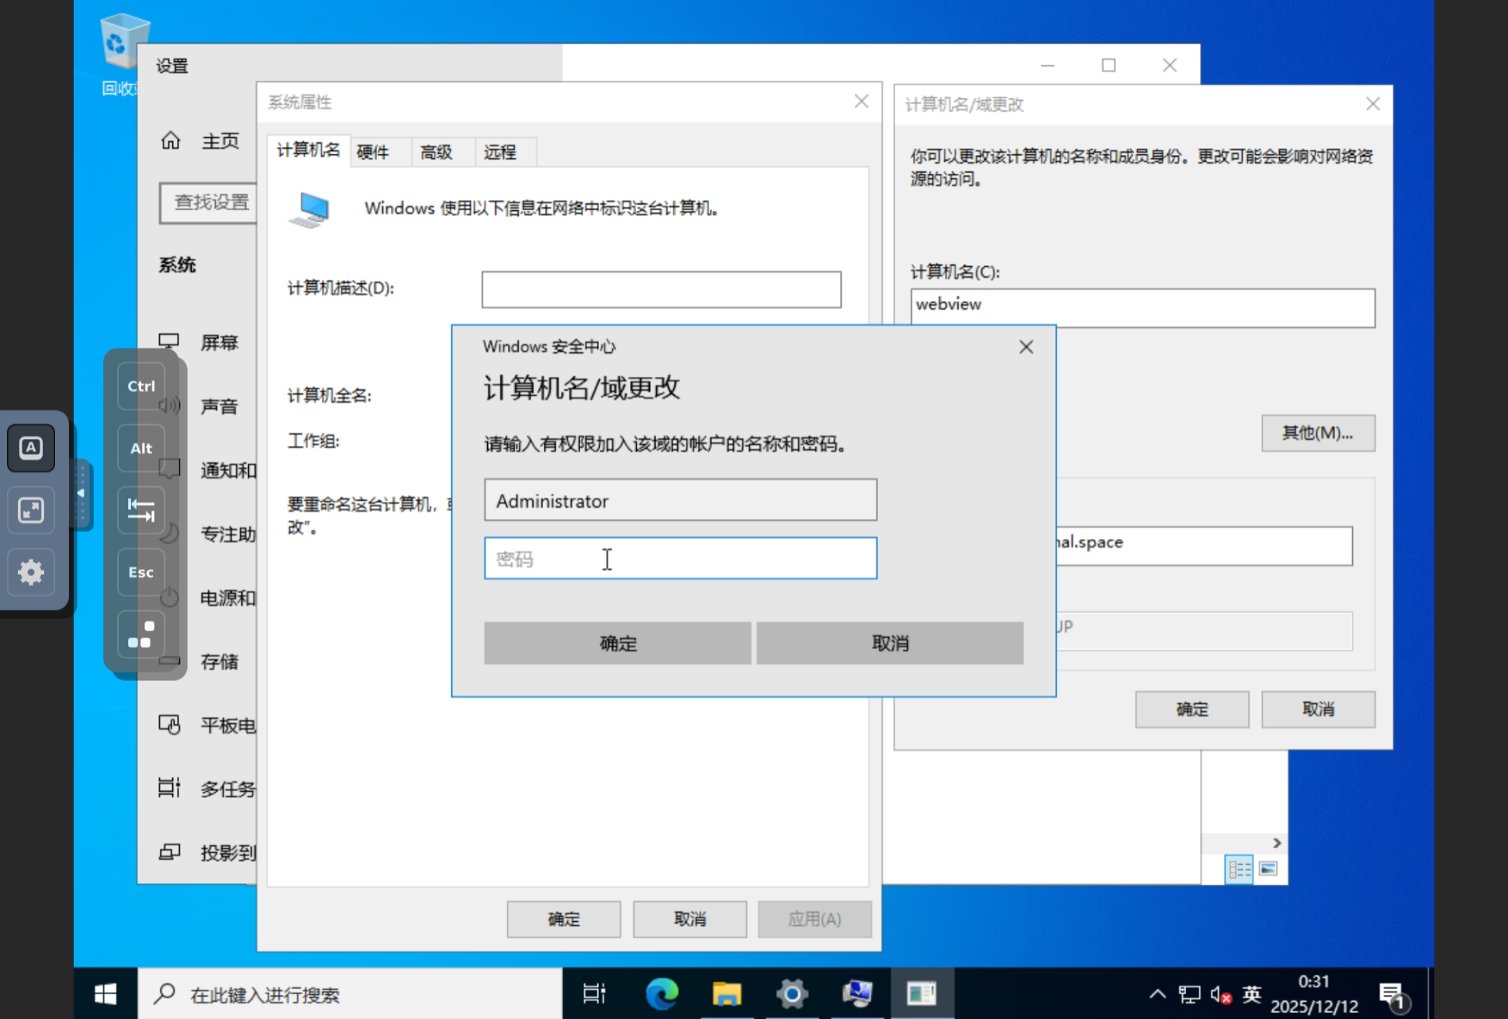
Task: Open Microsoft Edge from the taskbar
Action: point(662,993)
